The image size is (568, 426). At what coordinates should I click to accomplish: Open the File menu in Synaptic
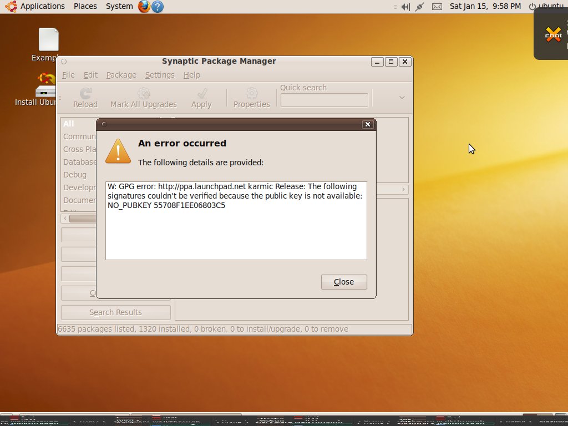[68, 75]
